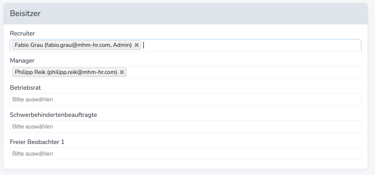This screenshot has width=375, height=175.
Task: Open the Freier Beobachter 1 dropdown
Action: (185, 154)
